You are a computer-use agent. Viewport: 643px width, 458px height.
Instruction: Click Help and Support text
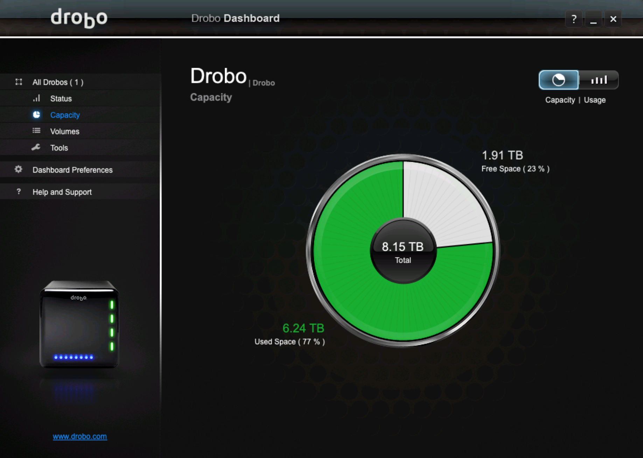pos(62,191)
